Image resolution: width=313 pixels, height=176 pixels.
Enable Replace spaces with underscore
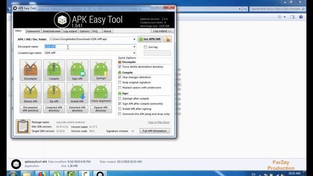click(119, 88)
